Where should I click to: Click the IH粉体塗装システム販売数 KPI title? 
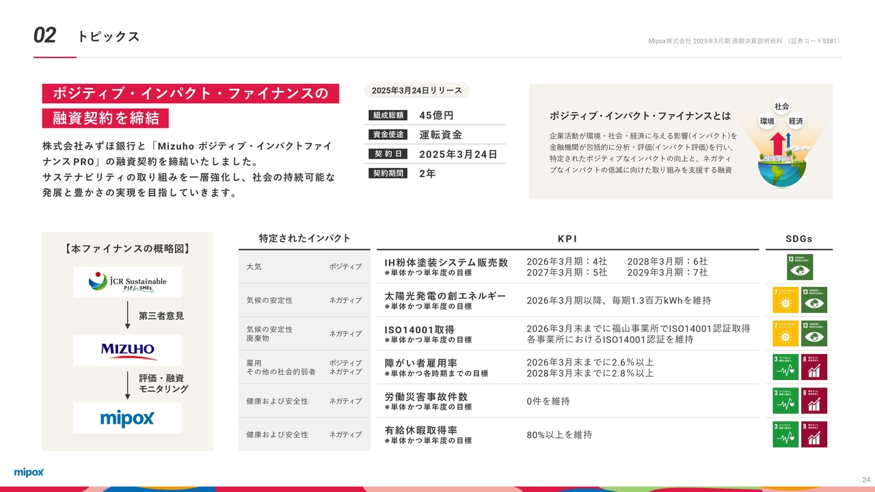point(446,262)
